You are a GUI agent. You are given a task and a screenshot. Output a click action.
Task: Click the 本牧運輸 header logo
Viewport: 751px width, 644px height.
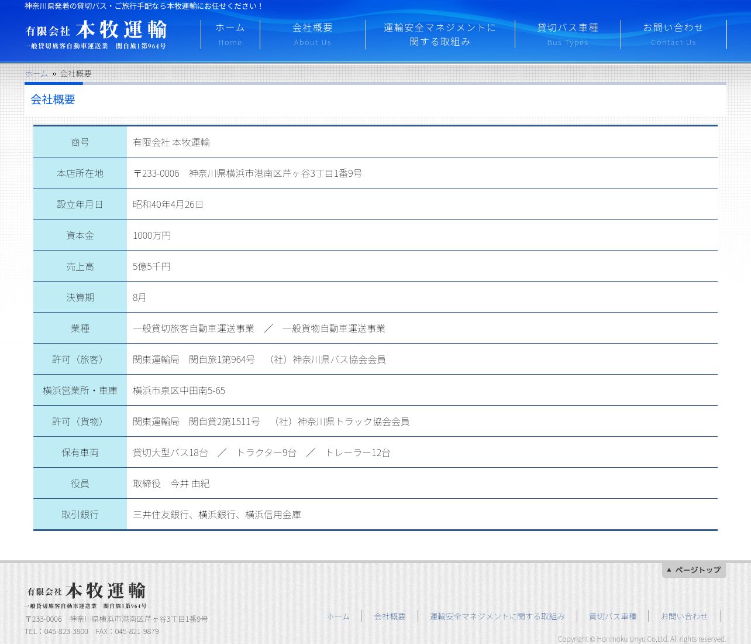tap(96, 35)
